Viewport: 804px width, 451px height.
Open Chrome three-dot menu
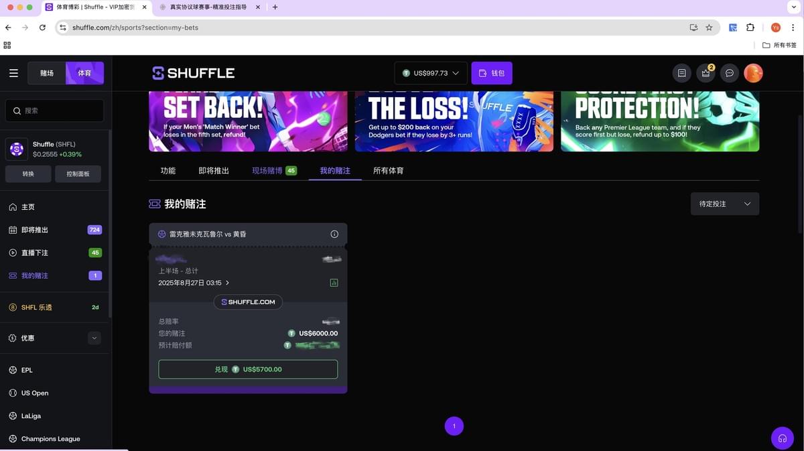click(x=793, y=27)
